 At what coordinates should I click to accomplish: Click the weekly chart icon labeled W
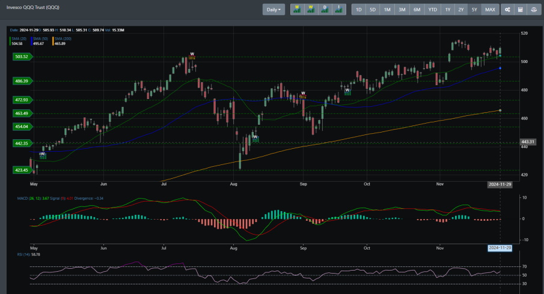(311, 10)
